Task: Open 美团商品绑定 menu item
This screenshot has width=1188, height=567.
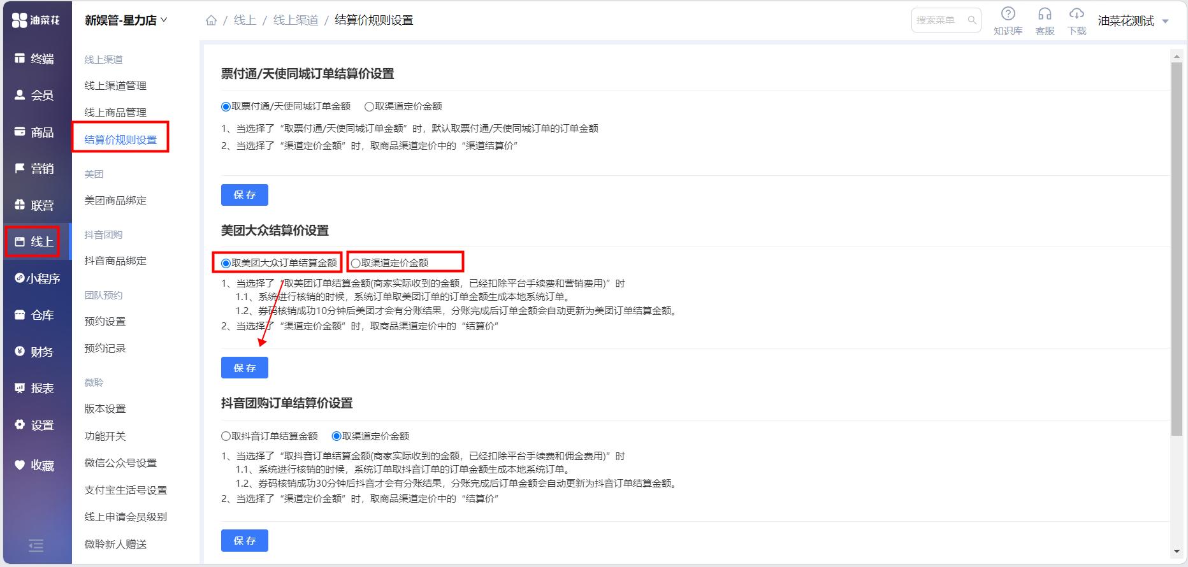Action: 115,200
